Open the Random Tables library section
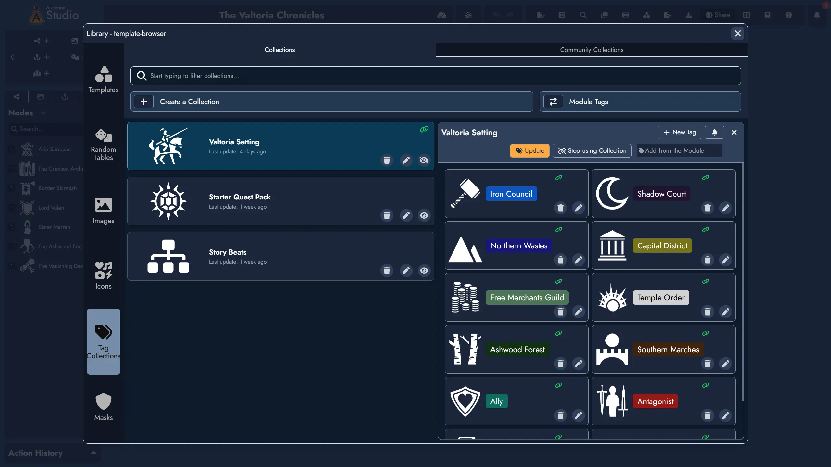Viewport: 831px width, 467px height. (103, 145)
